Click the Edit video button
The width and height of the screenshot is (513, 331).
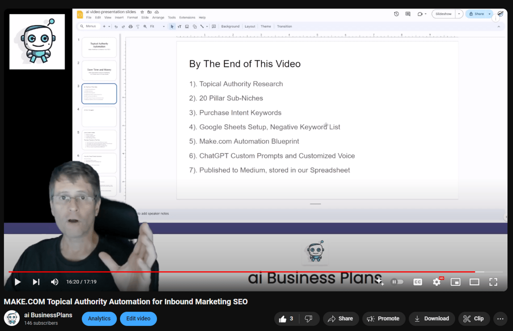point(138,319)
